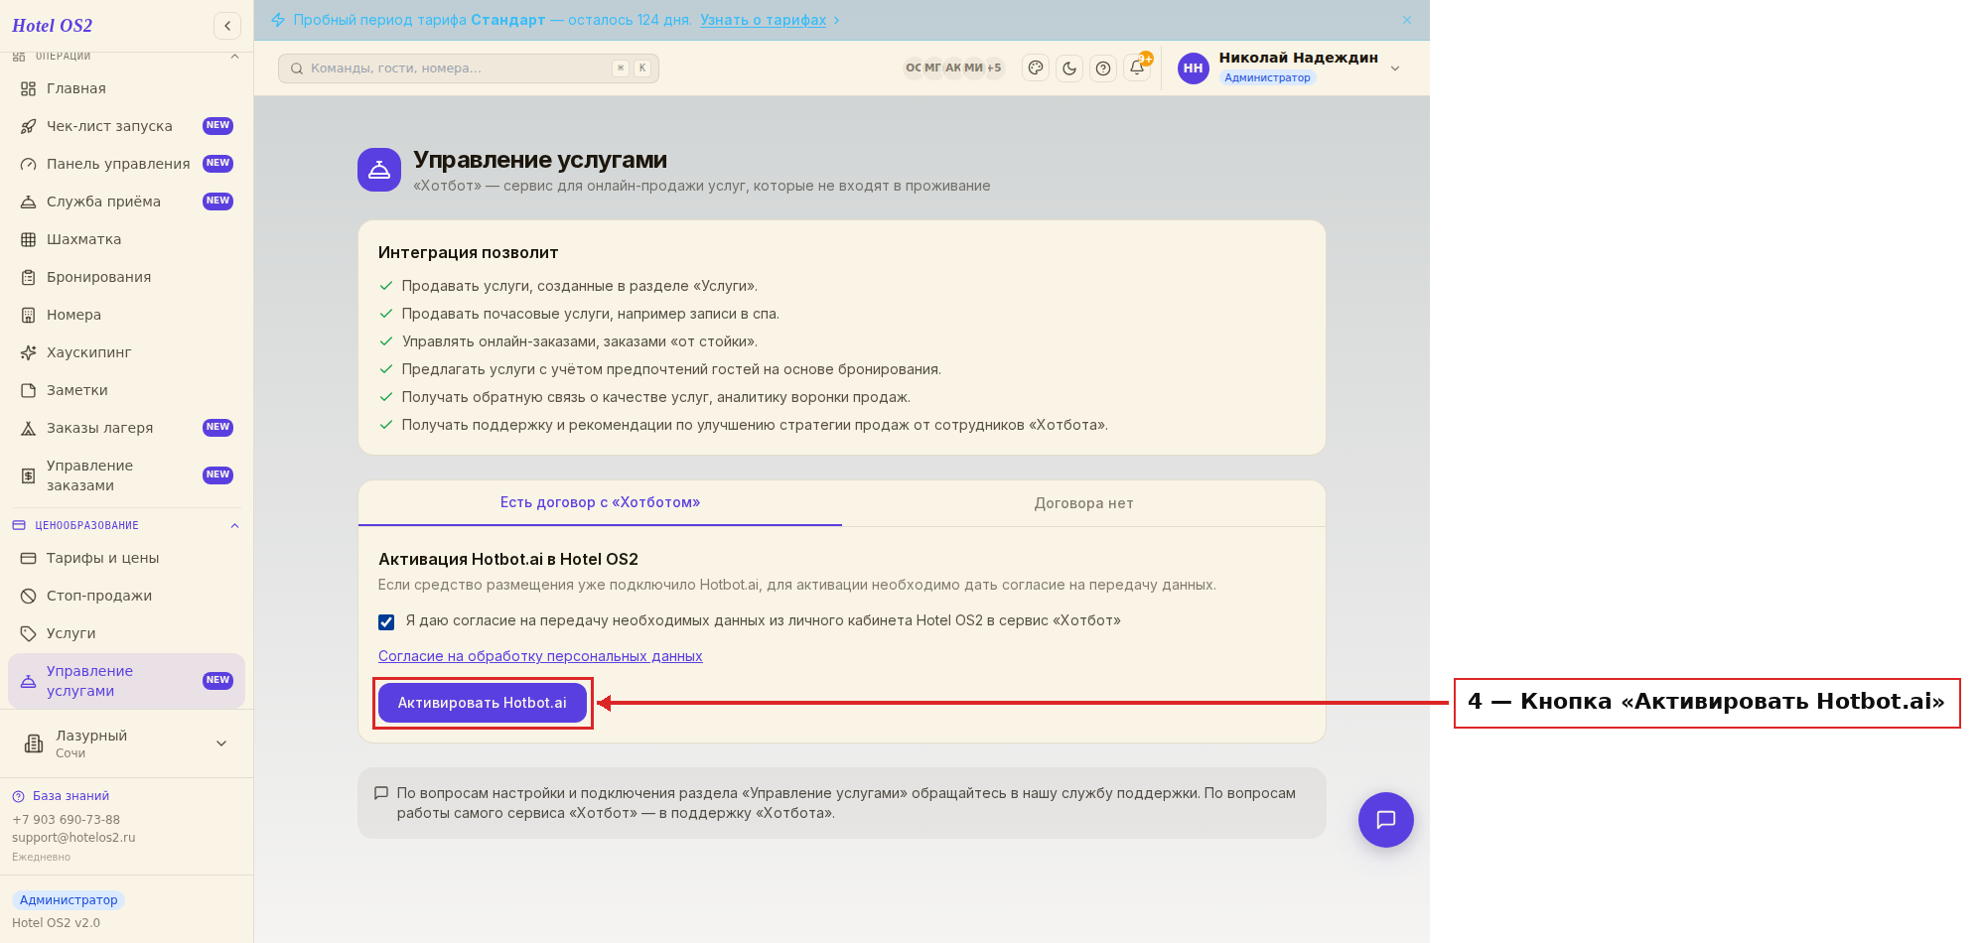
Task: Click the Администратор role badge in footer
Action: [x=69, y=900]
